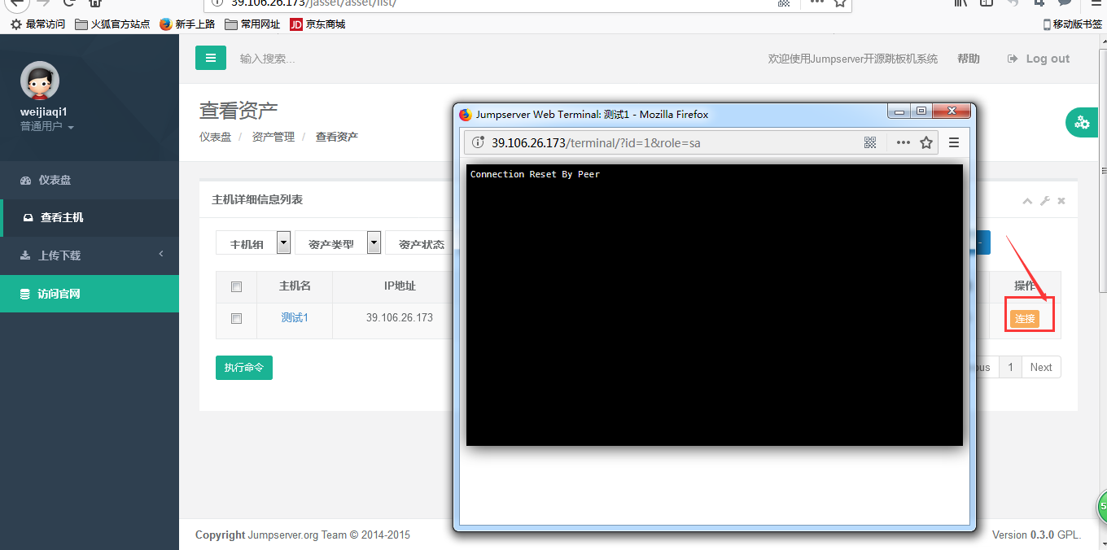This screenshot has height=550, width=1107.
Task: Click the weijiaqi1 username text
Action: click(44, 111)
